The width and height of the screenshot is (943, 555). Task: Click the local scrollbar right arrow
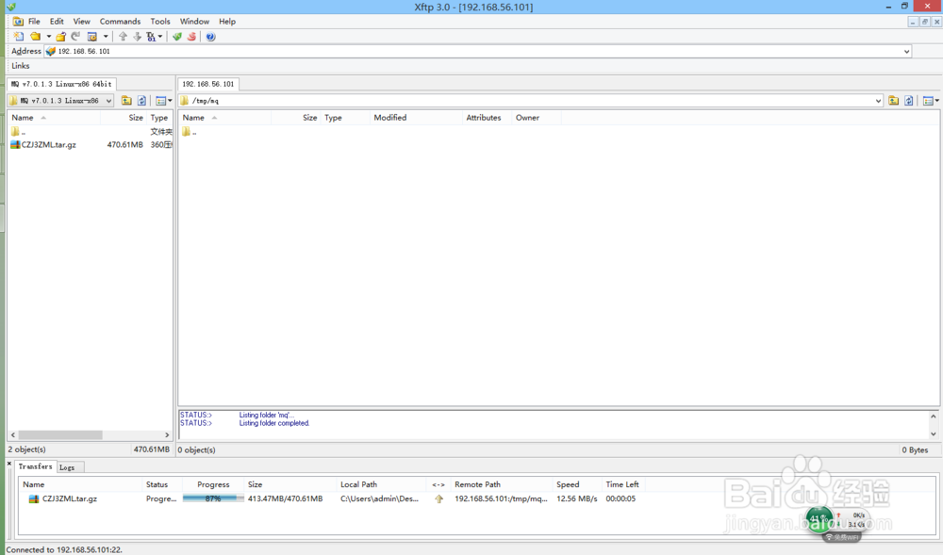[167, 435]
